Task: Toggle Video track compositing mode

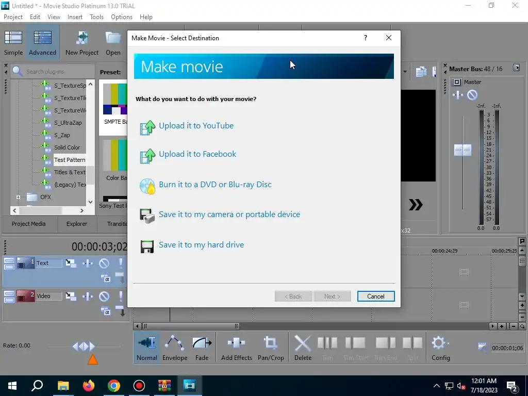Action: (x=105, y=311)
